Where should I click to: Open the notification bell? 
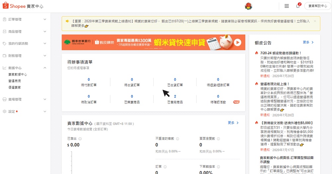(x=298, y=6)
